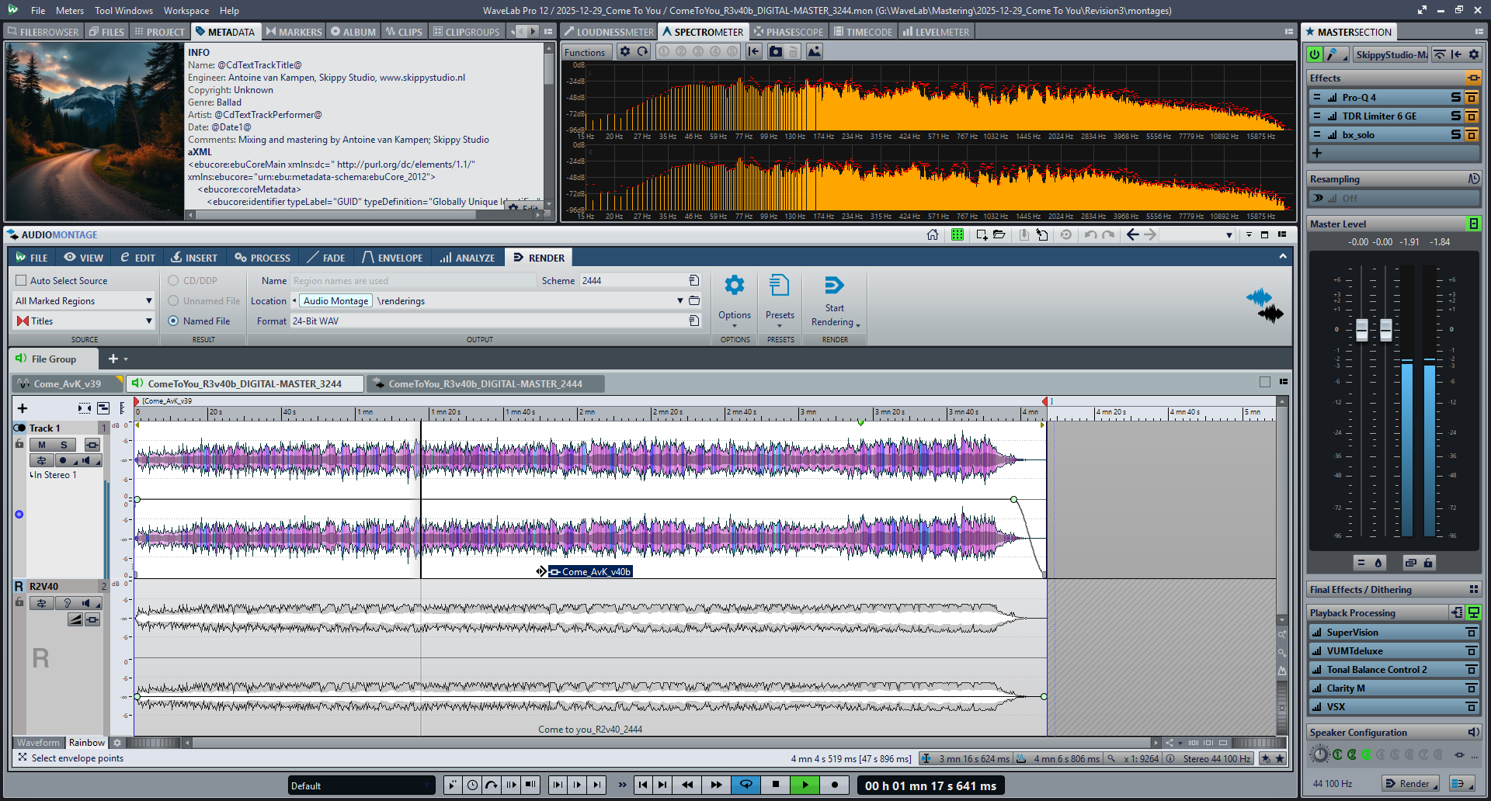
Task: Adjust left Master Level fader
Action: coord(1361,330)
